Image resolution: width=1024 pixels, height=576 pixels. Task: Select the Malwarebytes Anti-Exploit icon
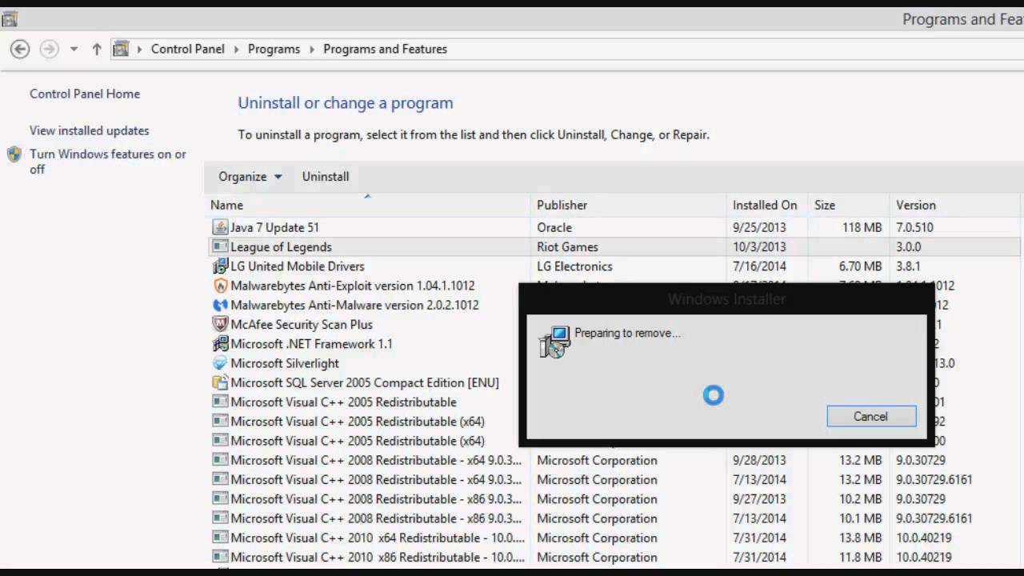(x=220, y=286)
